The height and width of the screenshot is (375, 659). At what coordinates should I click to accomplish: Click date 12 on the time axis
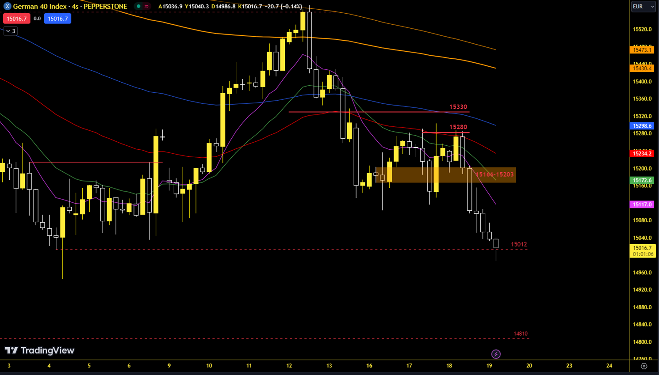(x=289, y=366)
